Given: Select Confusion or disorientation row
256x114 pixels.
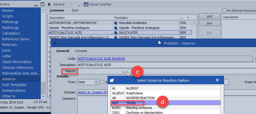Looking at the screenshot, I should point(166,113).
